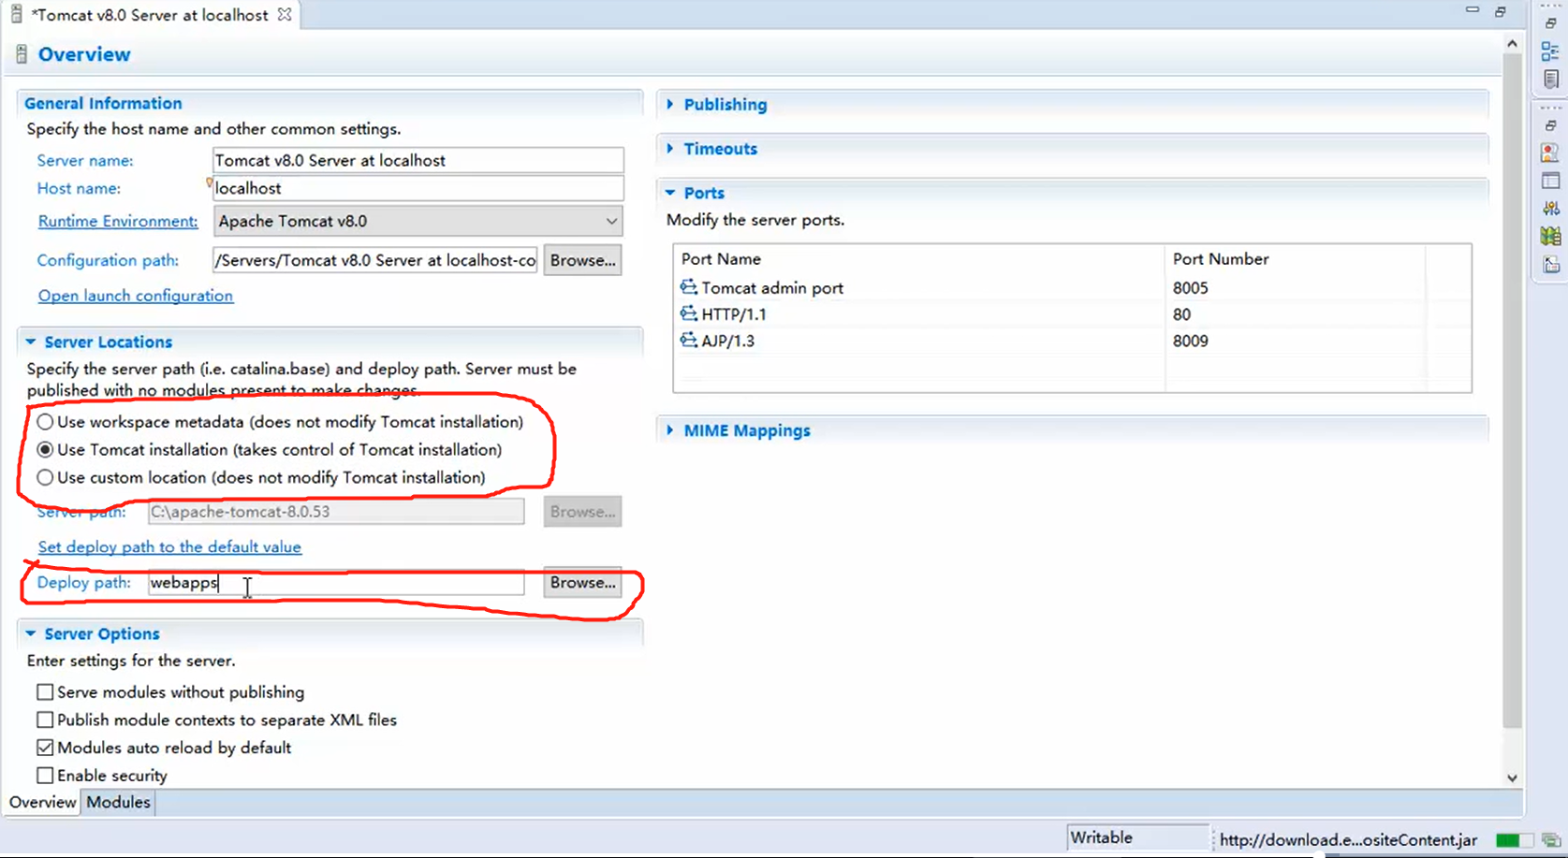Check Publish module contexts to separate XML files

coord(45,720)
